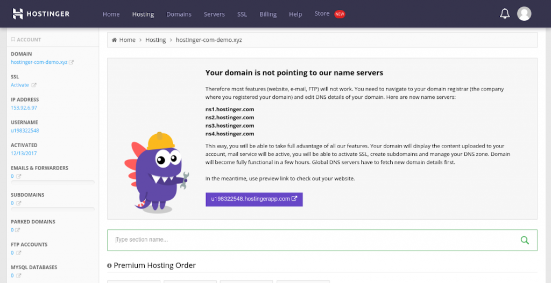Open the Hosting menu item
Viewport: 551px width, 283px height.
point(143,14)
